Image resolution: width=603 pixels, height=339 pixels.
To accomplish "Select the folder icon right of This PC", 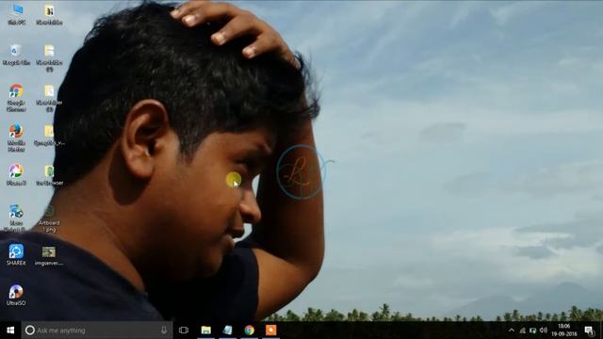I will [x=49, y=15].
